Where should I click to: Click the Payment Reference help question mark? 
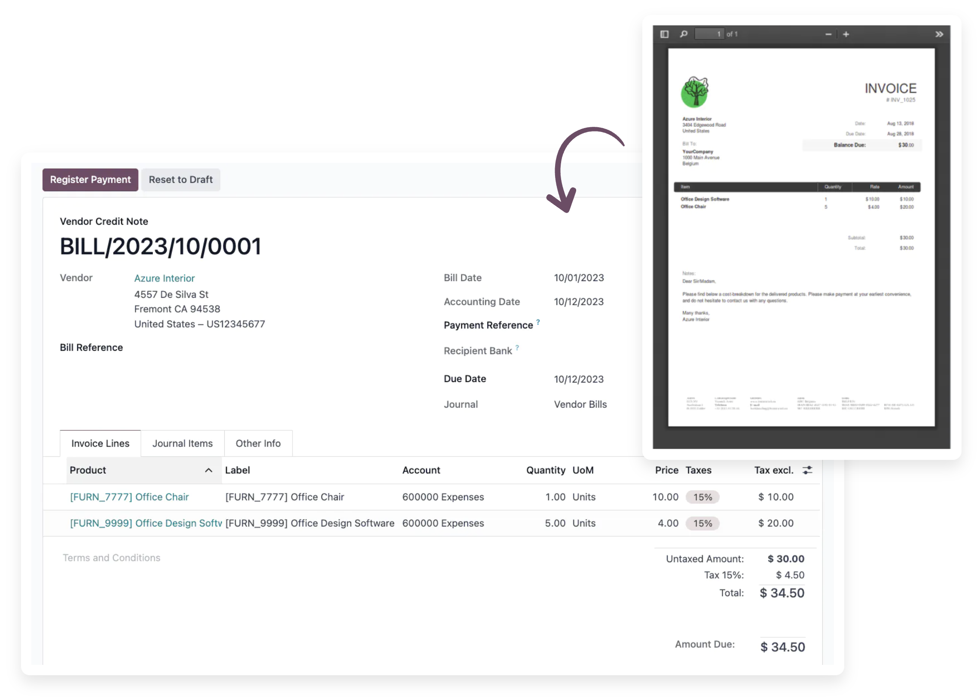point(538,321)
